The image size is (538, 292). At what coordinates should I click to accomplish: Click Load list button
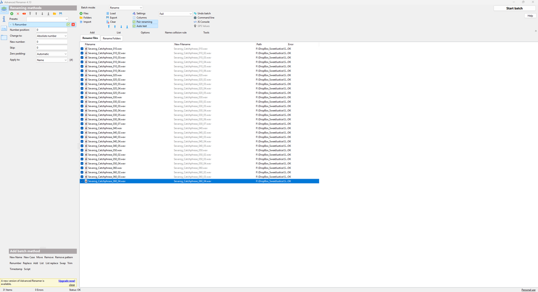coord(111,13)
